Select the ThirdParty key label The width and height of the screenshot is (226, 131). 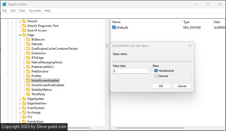click(x=38, y=94)
